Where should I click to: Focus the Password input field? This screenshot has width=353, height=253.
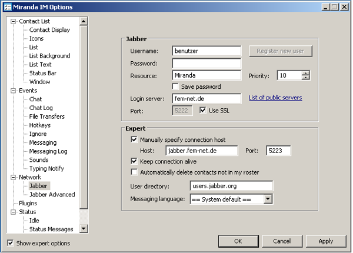coord(207,64)
